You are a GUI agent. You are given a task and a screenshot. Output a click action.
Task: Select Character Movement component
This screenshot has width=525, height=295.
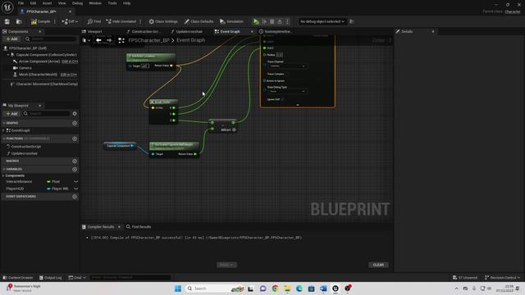[43, 84]
